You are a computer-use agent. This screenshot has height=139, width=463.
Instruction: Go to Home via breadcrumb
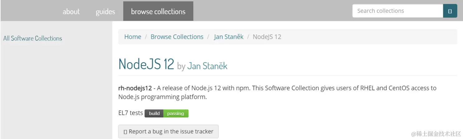[133, 37]
